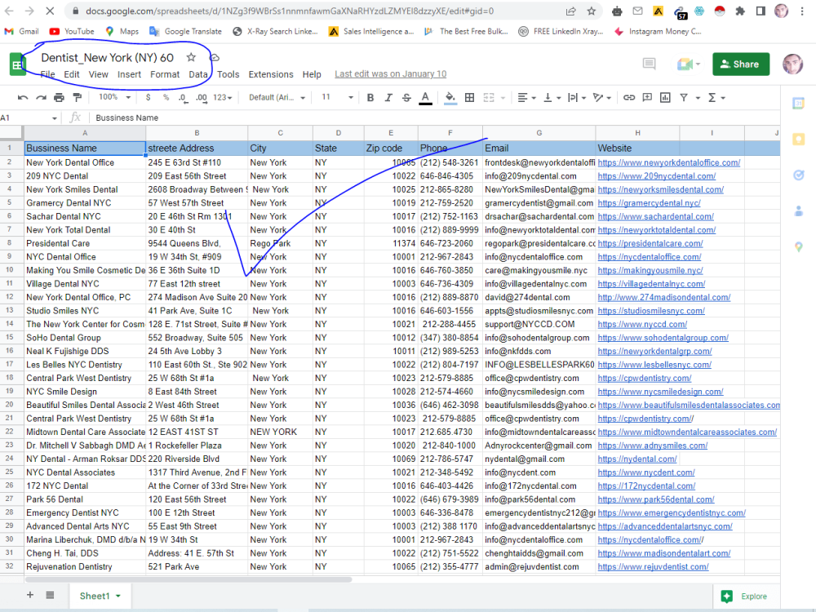Expand the Name box dropdown arrow

pyautogui.click(x=54, y=118)
